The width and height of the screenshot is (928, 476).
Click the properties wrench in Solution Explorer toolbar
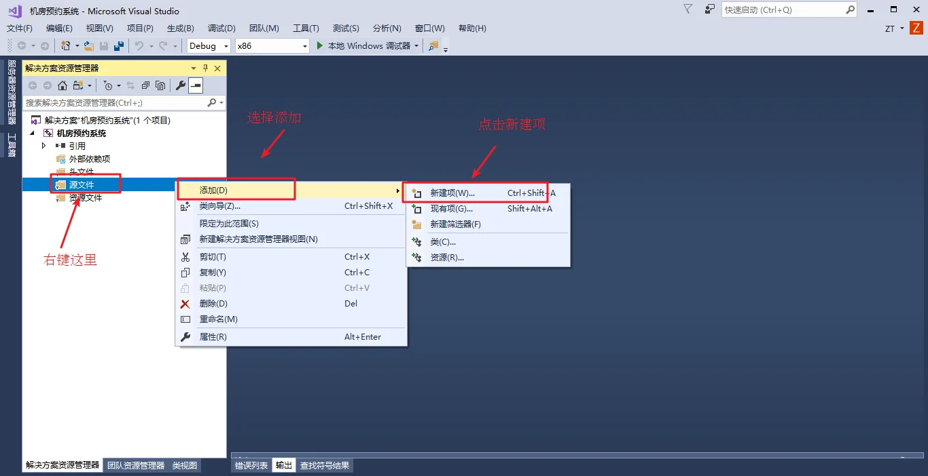[x=181, y=85]
